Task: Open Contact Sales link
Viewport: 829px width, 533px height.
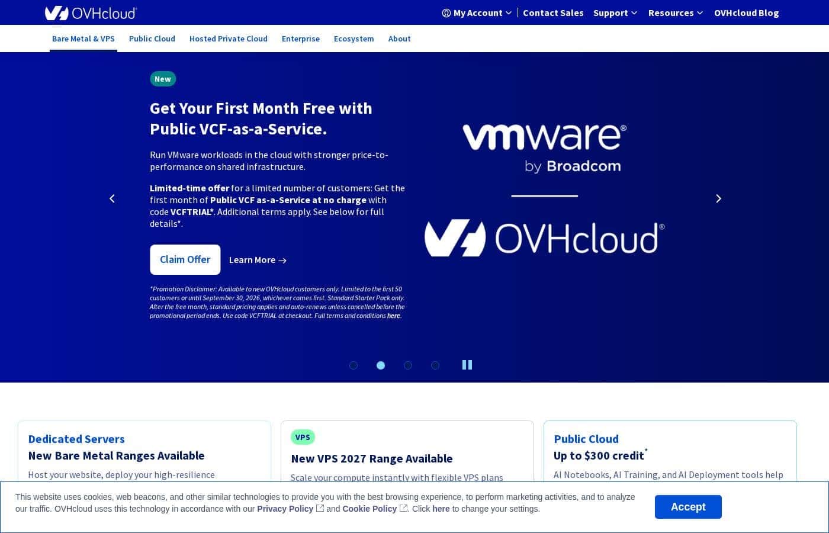Action: point(553,12)
